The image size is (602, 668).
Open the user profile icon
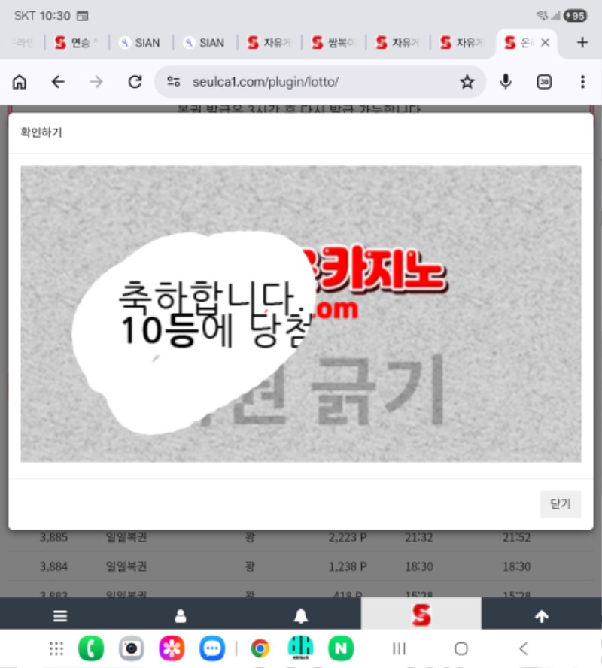coord(181,616)
